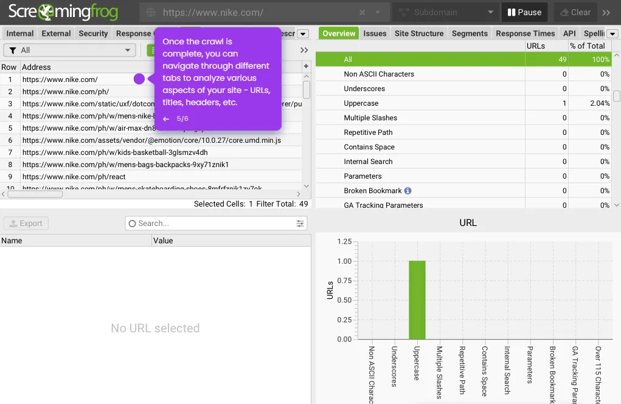Select the kids-basketball URL row

151,152
